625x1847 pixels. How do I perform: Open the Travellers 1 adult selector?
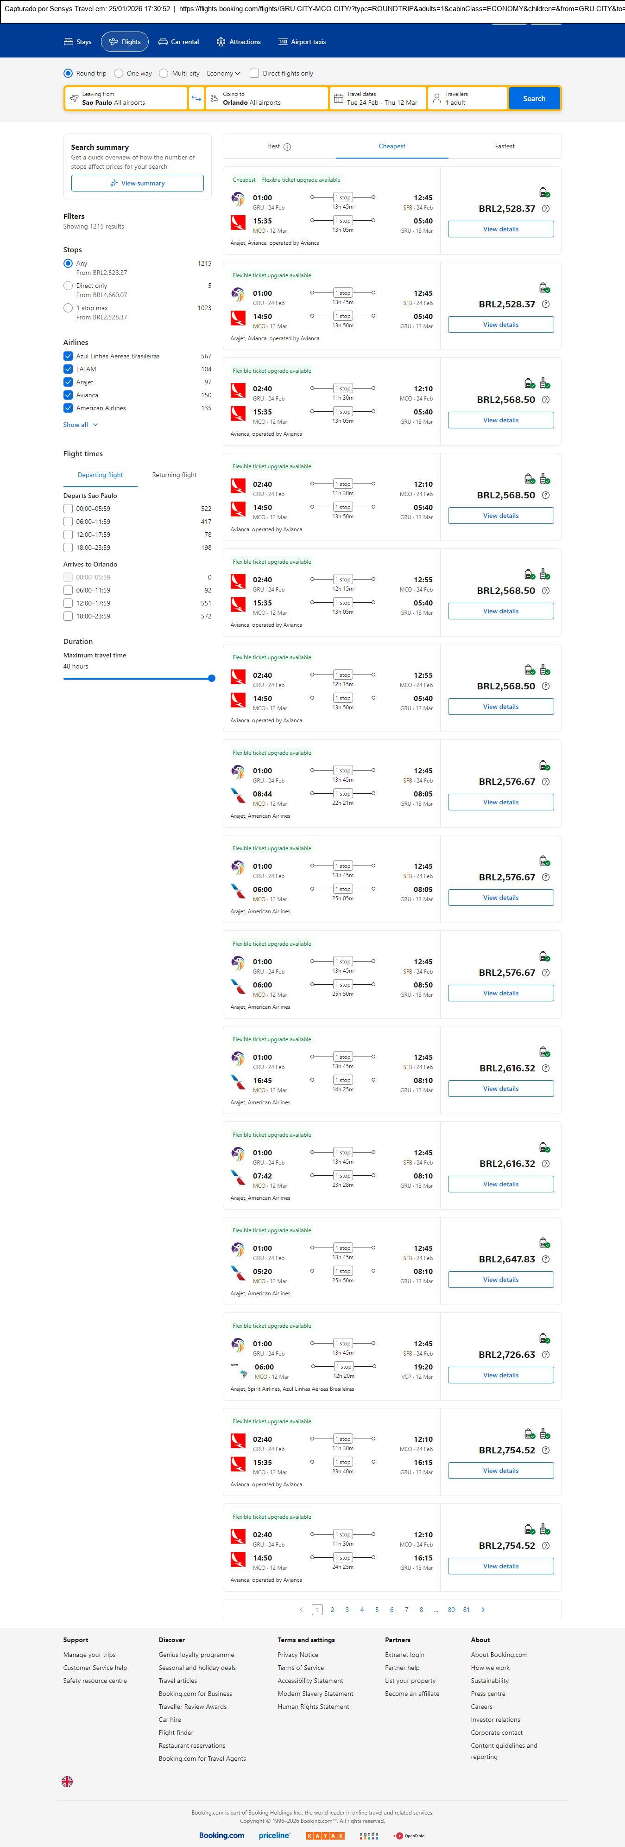click(x=467, y=98)
